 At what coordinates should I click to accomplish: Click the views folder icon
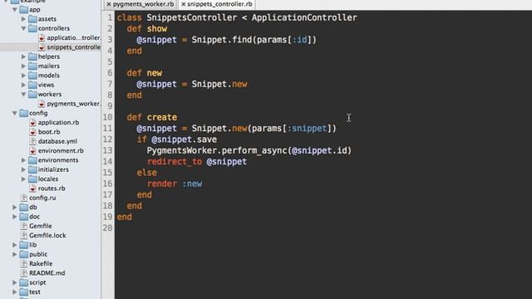tap(32, 85)
